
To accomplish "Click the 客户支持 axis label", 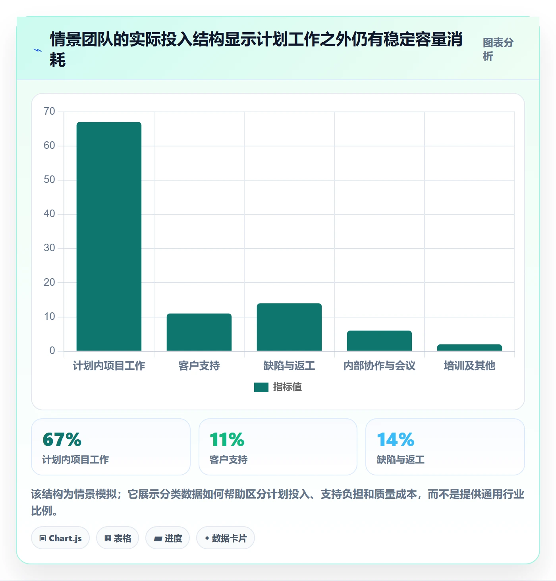I will click(199, 366).
